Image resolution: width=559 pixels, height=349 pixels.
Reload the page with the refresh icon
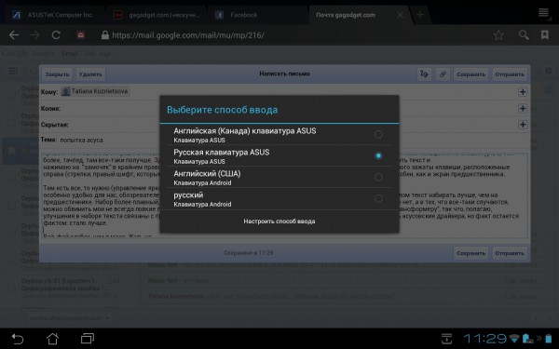(56, 35)
